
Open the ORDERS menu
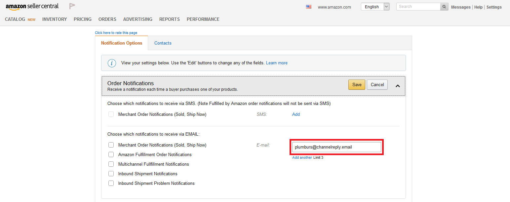coord(107,19)
